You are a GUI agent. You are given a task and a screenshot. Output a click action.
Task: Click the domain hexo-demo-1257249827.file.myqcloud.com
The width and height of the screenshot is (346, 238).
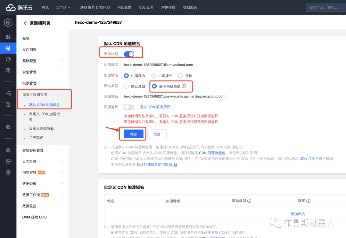[x=158, y=65]
